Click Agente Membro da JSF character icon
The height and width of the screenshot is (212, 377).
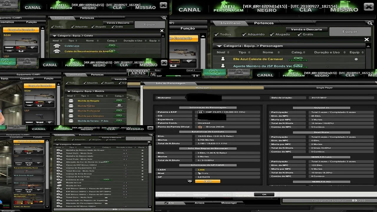tap(223, 66)
